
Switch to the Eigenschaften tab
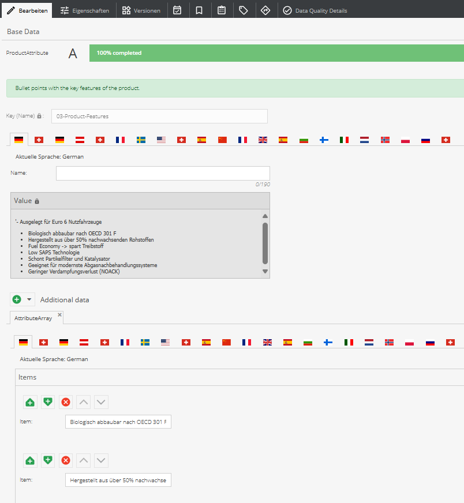coord(84,10)
